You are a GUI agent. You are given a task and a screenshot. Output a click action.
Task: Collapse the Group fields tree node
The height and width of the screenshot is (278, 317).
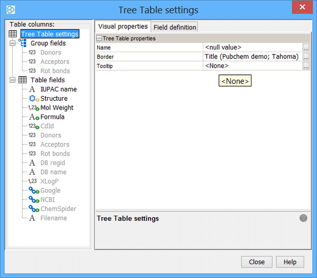coord(13,43)
